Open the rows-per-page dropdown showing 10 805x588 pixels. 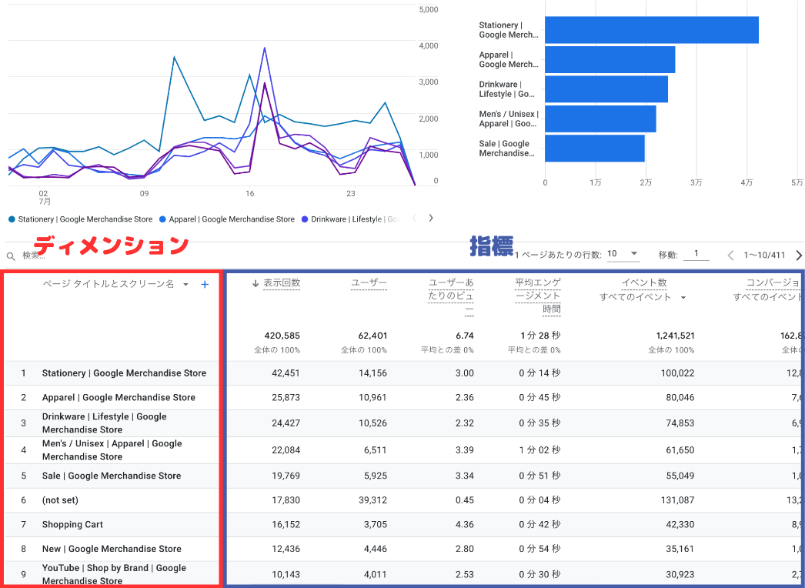coord(623,254)
